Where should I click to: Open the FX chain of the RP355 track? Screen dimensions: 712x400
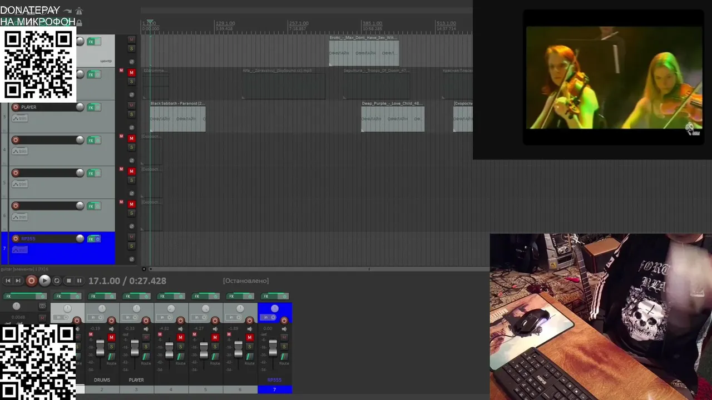pos(91,239)
